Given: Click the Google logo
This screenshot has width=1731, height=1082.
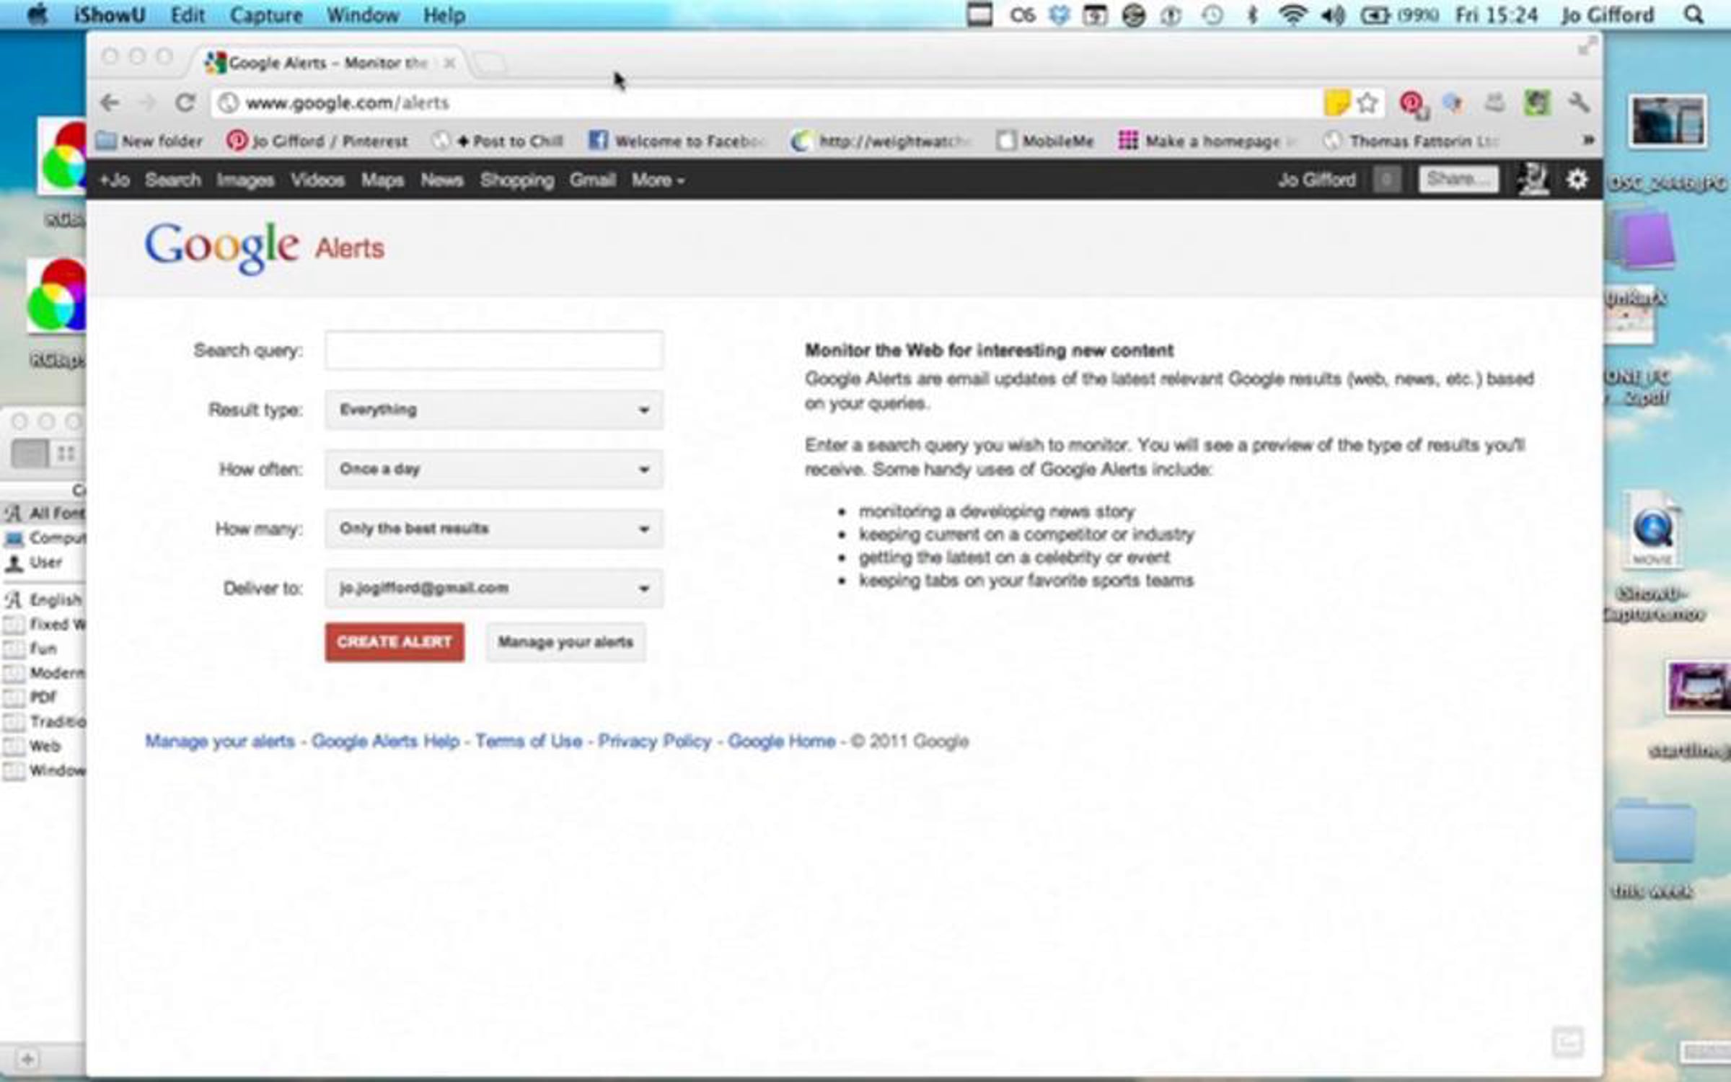Looking at the screenshot, I should [x=222, y=247].
